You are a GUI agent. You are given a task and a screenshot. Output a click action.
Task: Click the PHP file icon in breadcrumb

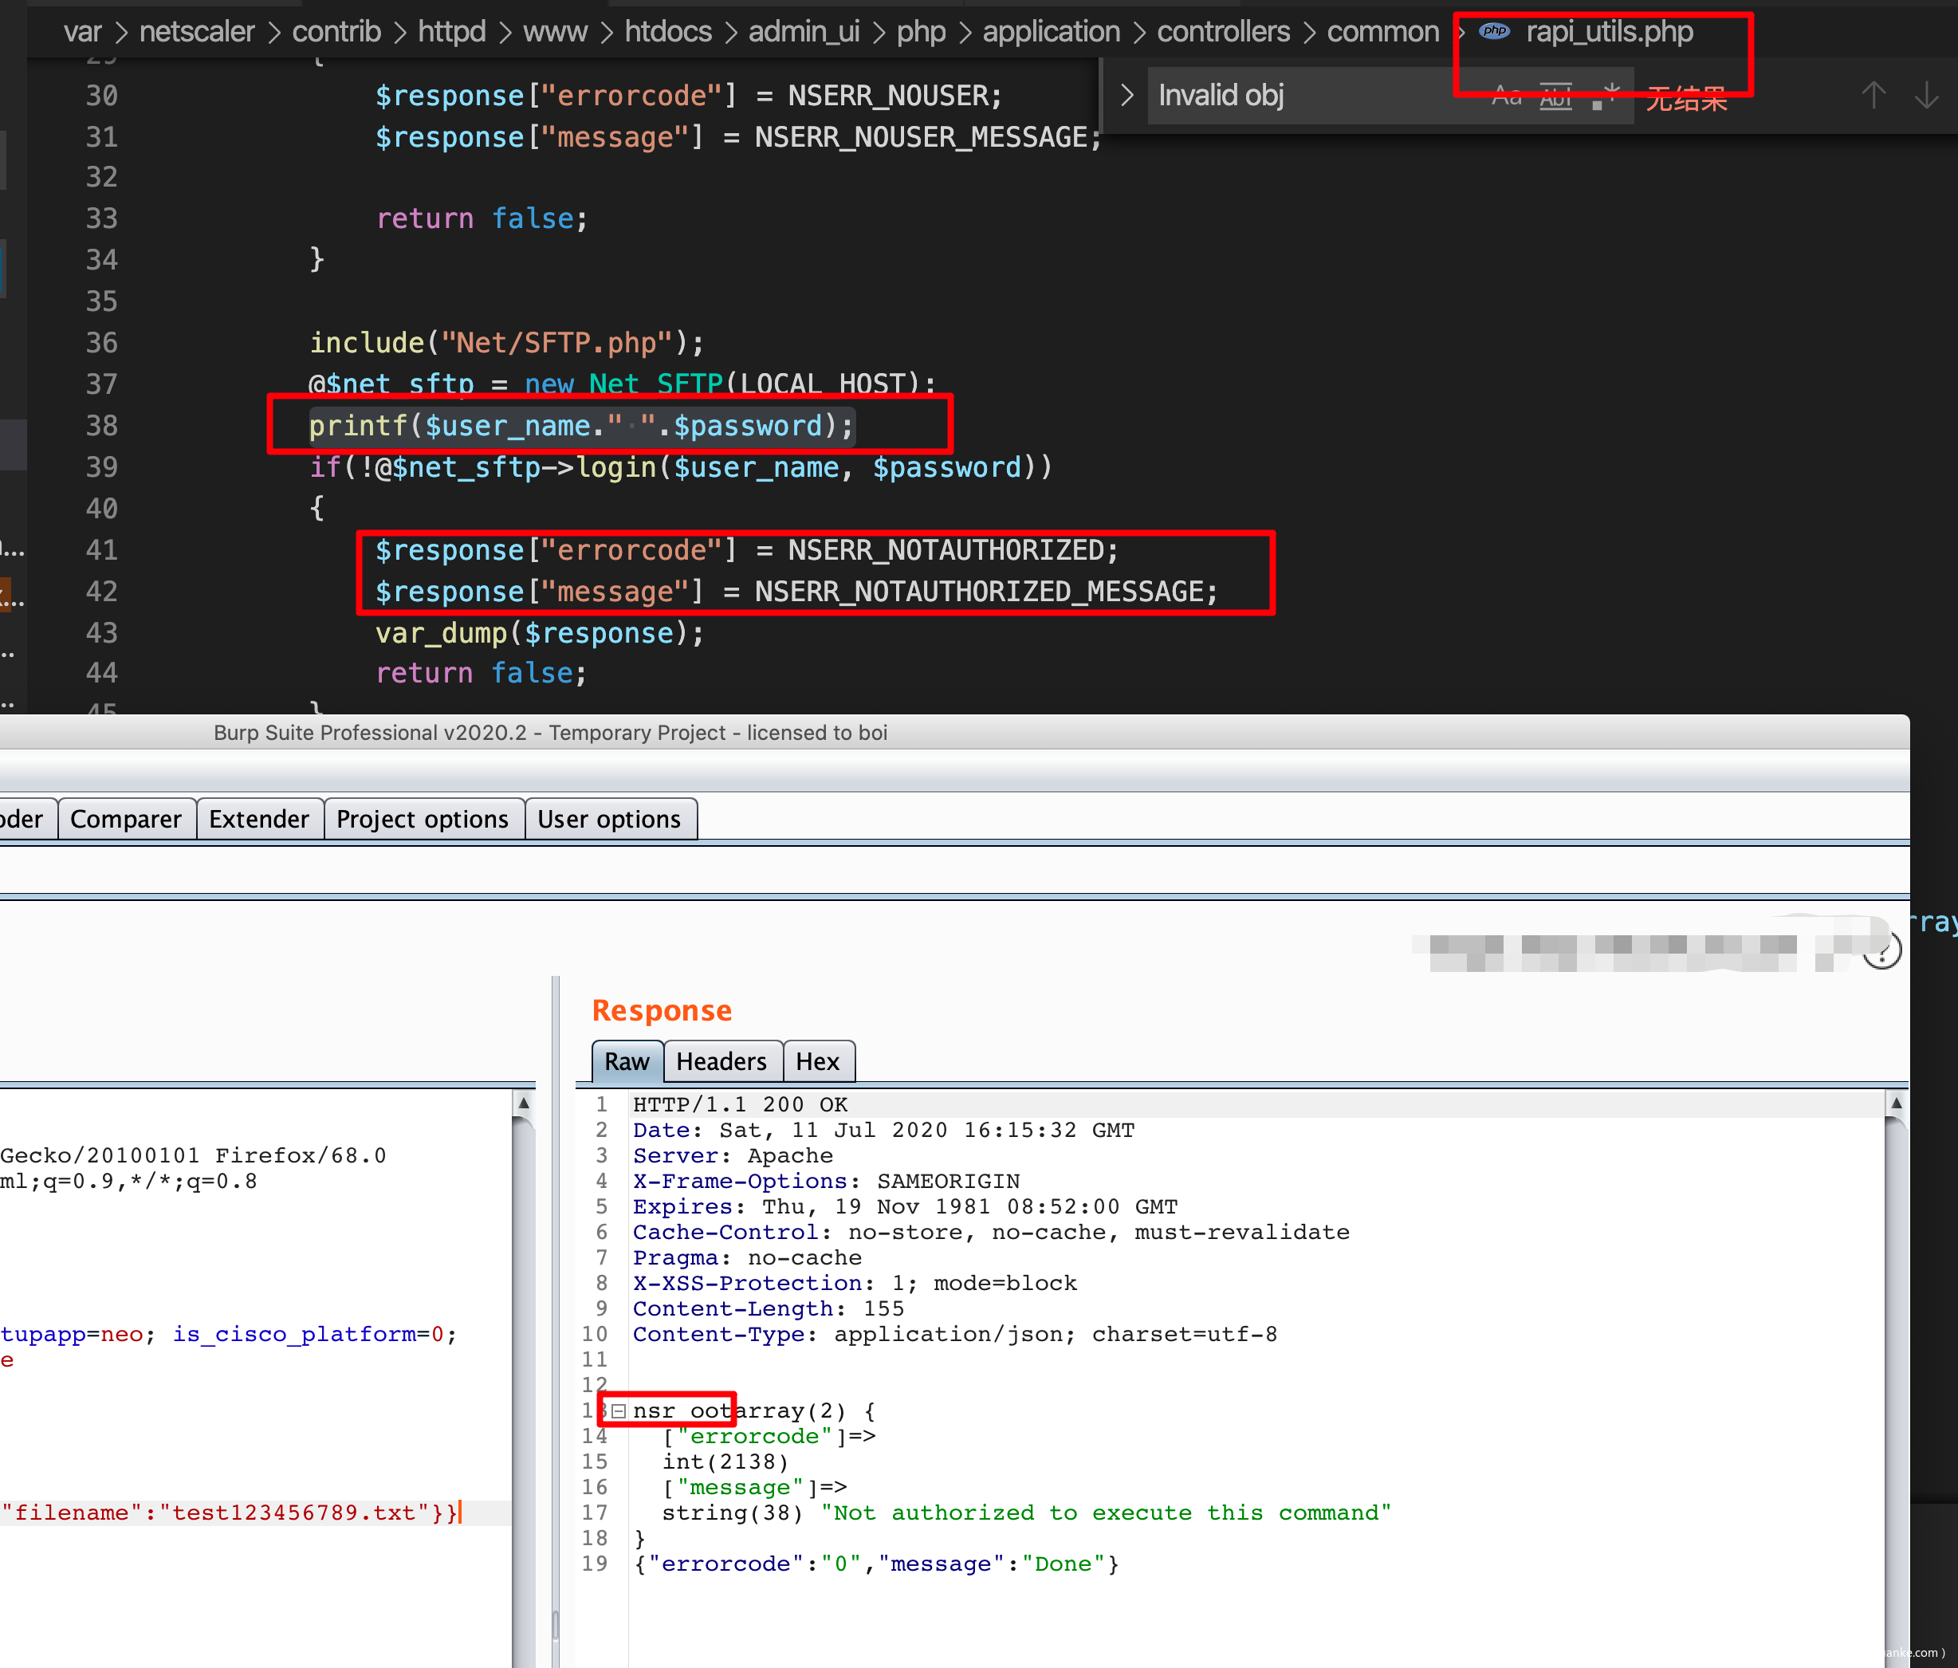(1494, 31)
